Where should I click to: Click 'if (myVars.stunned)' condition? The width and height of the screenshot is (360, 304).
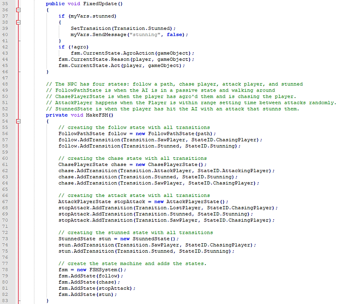pyautogui.click(x=87, y=16)
